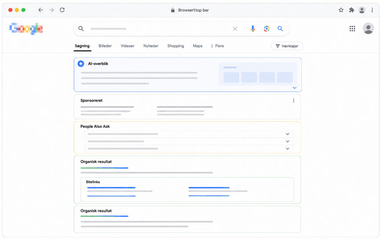Click the last AI-overblik source thumbnail
Viewport: 381px width, 240px height.
click(x=285, y=77)
